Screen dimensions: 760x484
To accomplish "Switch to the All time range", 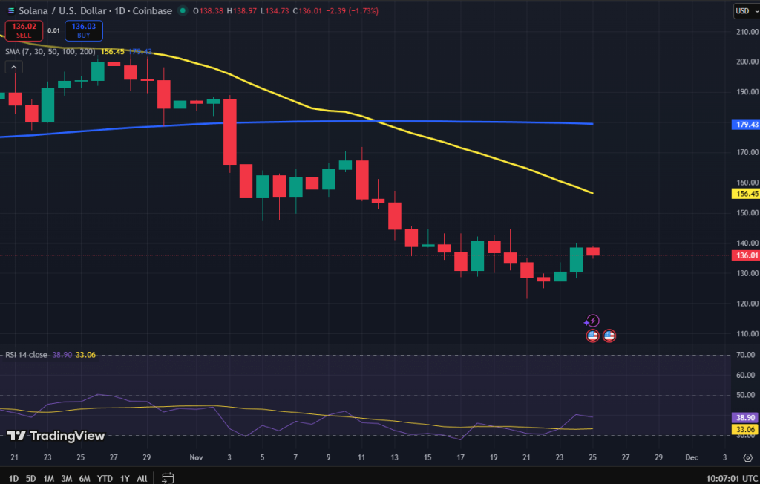I will click(142, 478).
